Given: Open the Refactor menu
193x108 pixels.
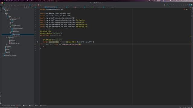Looking at the screenshot, I should pyautogui.click(x=33, y=1).
